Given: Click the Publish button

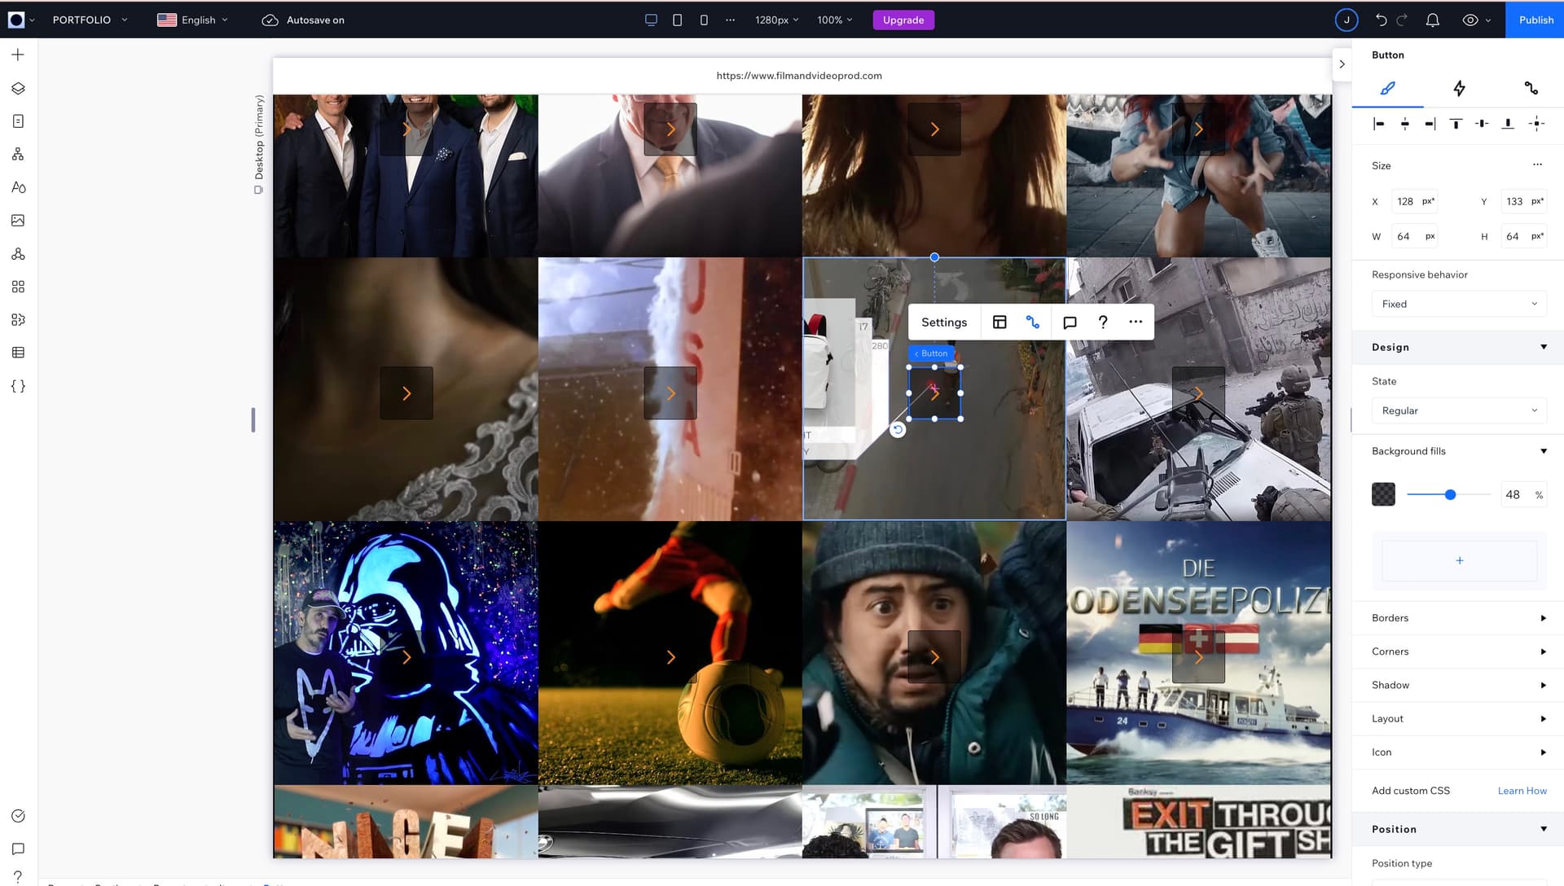Looking at the screenshot, I should tap(1535, 20).
